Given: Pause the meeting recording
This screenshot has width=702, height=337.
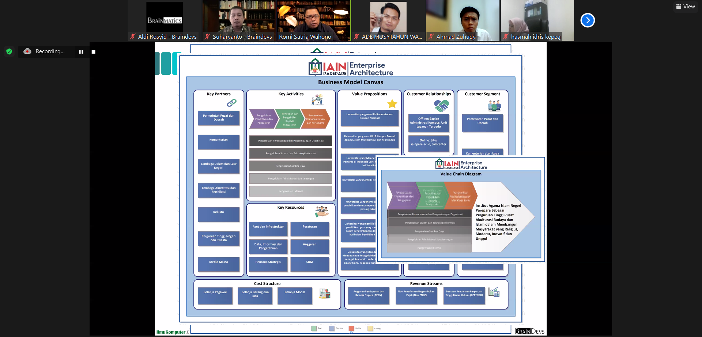Looking at the screenshot, I should (x=81, y=52).
